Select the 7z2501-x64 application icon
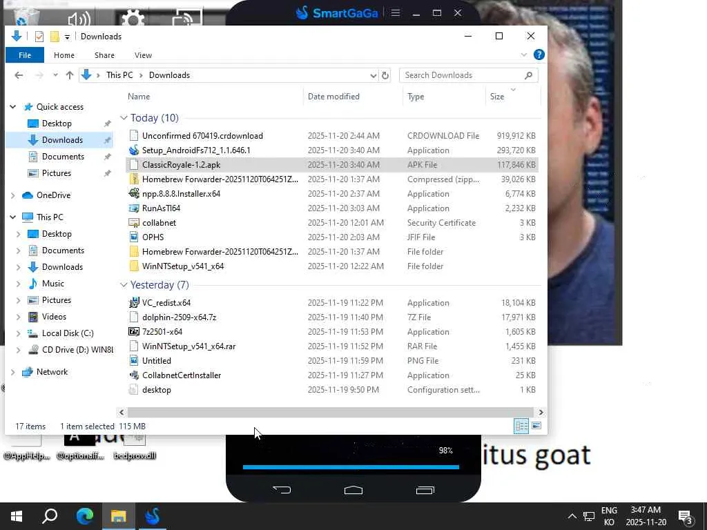 (x=134, y=331)
